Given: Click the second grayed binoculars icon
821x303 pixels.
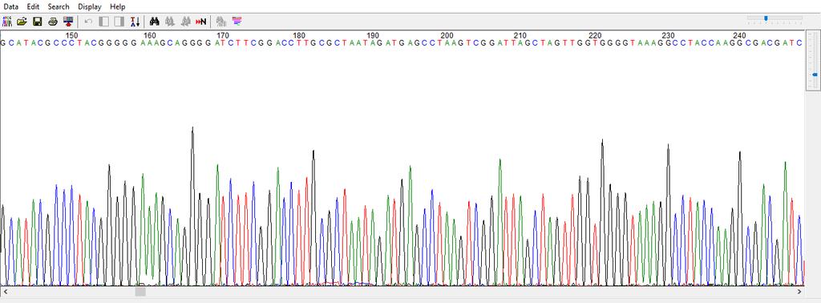Looking at the screenshot, I should pyautogui.click(x=185, y=22).
